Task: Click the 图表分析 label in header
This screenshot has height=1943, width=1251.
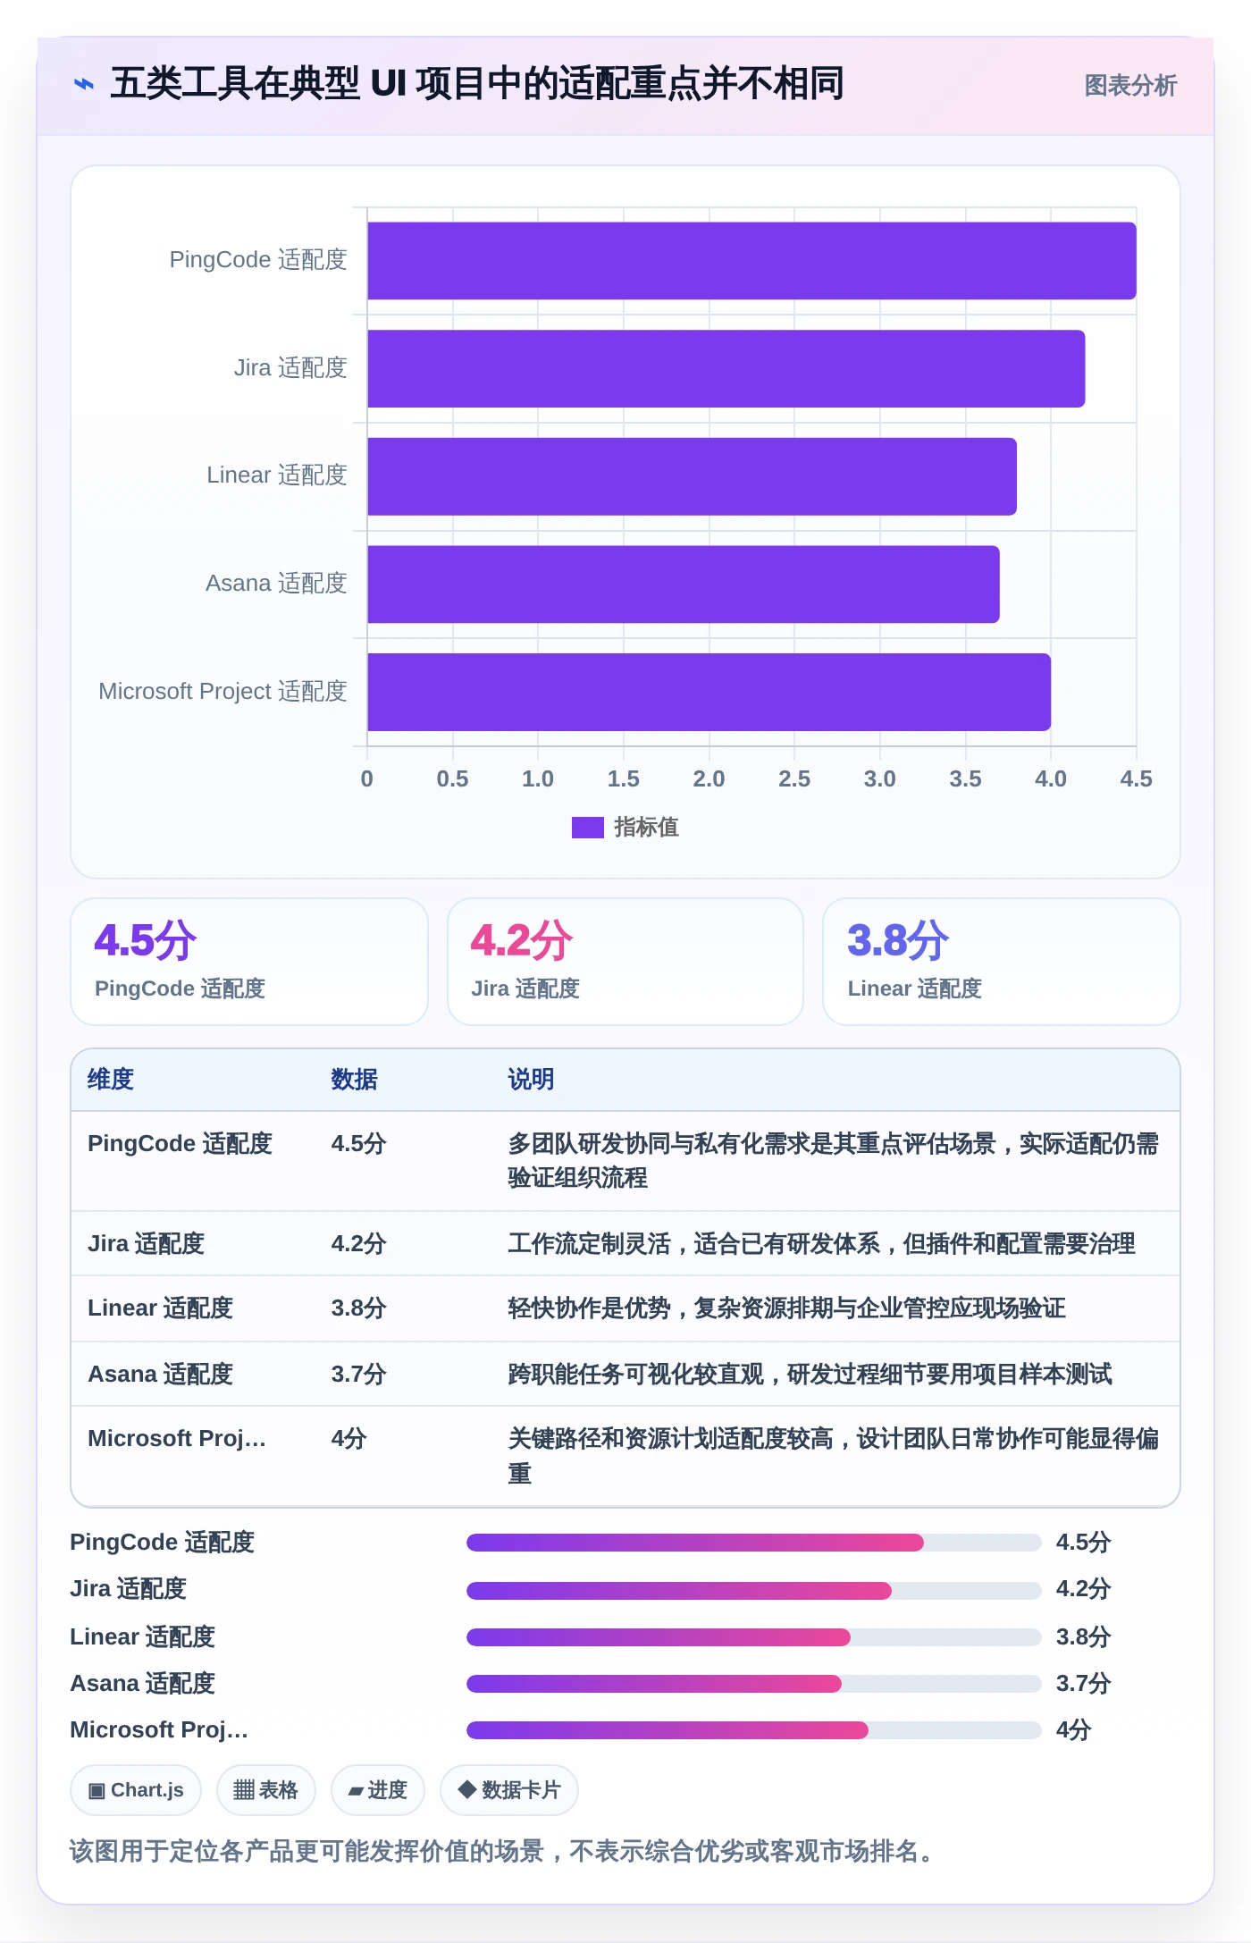Action: click(x=1130, y=86)
